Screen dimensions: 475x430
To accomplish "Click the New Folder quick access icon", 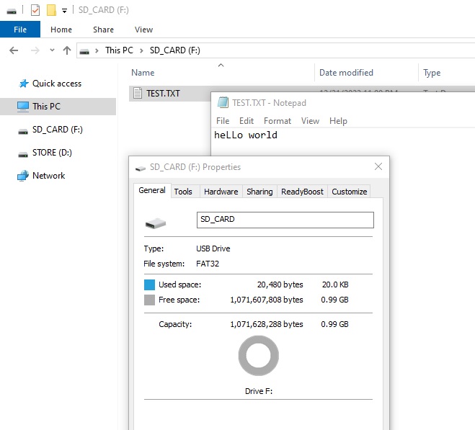I will coord(51,10).
